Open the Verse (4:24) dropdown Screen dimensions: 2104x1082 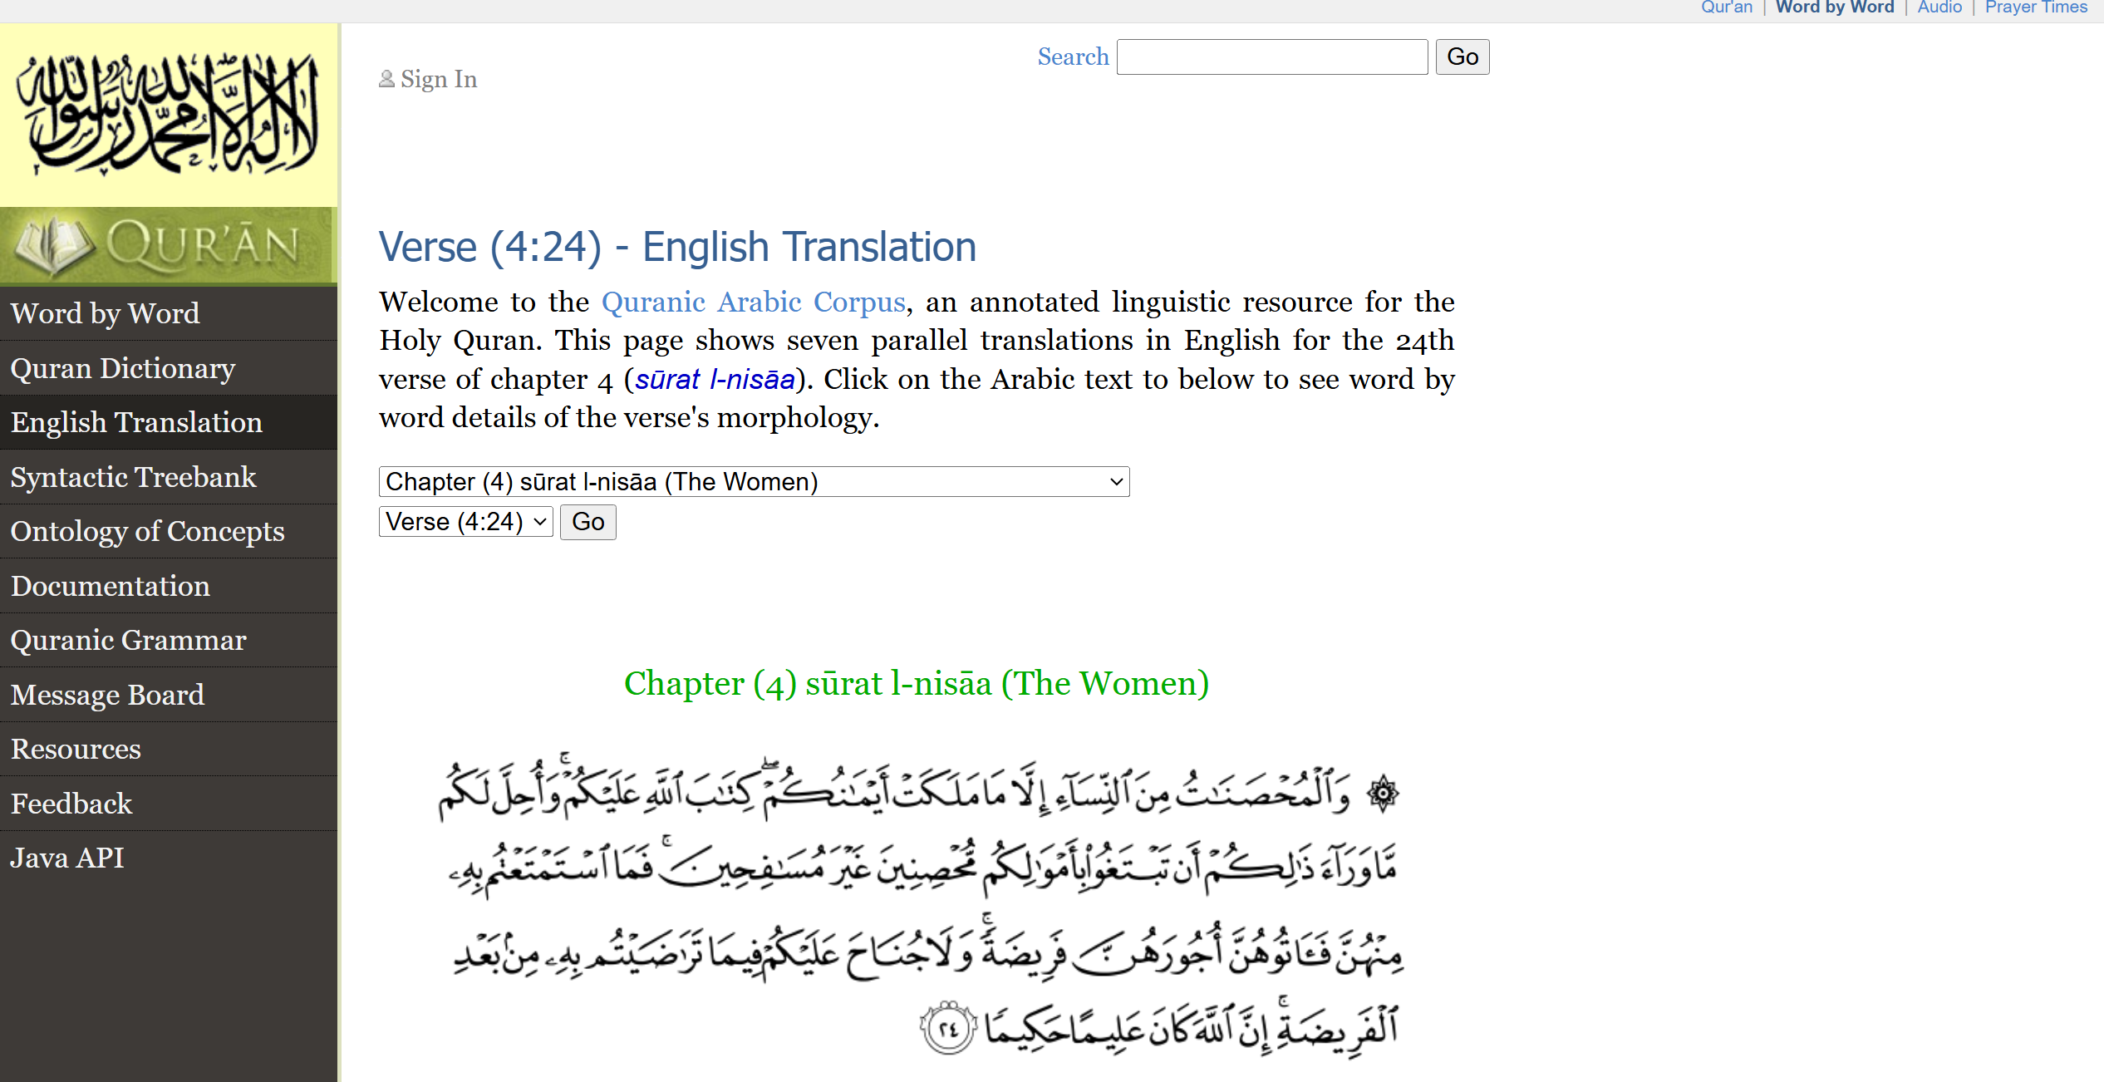[x=465, y=522]
